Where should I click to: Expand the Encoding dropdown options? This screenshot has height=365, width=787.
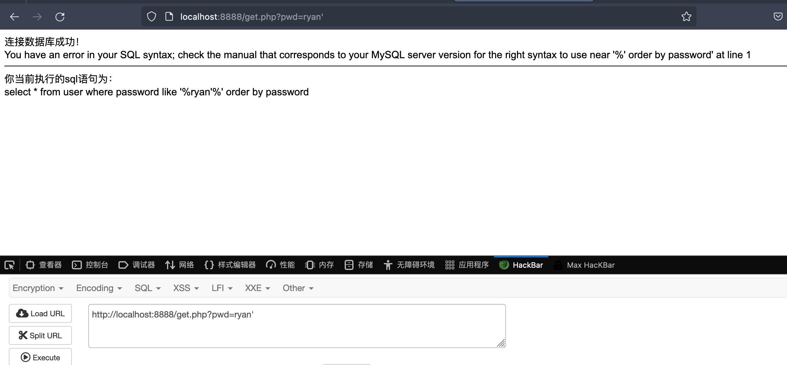(99, 288)
